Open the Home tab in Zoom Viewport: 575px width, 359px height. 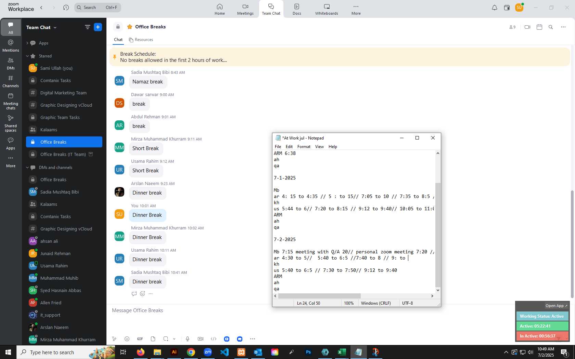click(x=220, y=9)
